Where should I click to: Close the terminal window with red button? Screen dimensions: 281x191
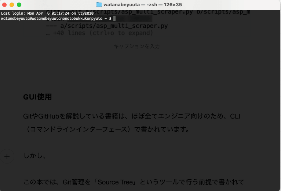click(4, 5)
